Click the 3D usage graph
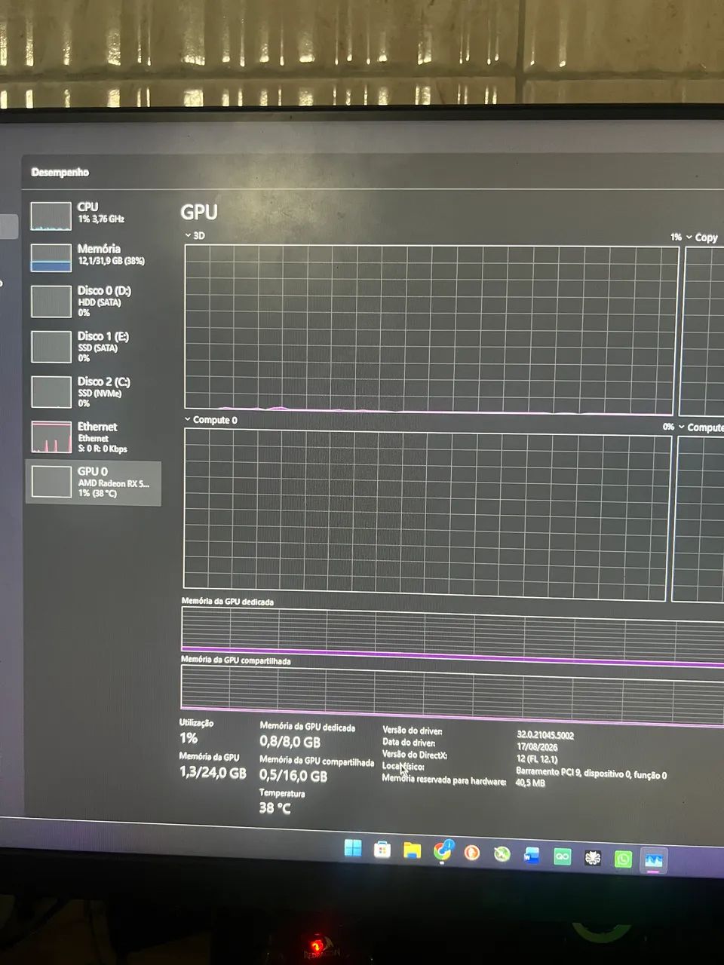 tap(431, 329)
